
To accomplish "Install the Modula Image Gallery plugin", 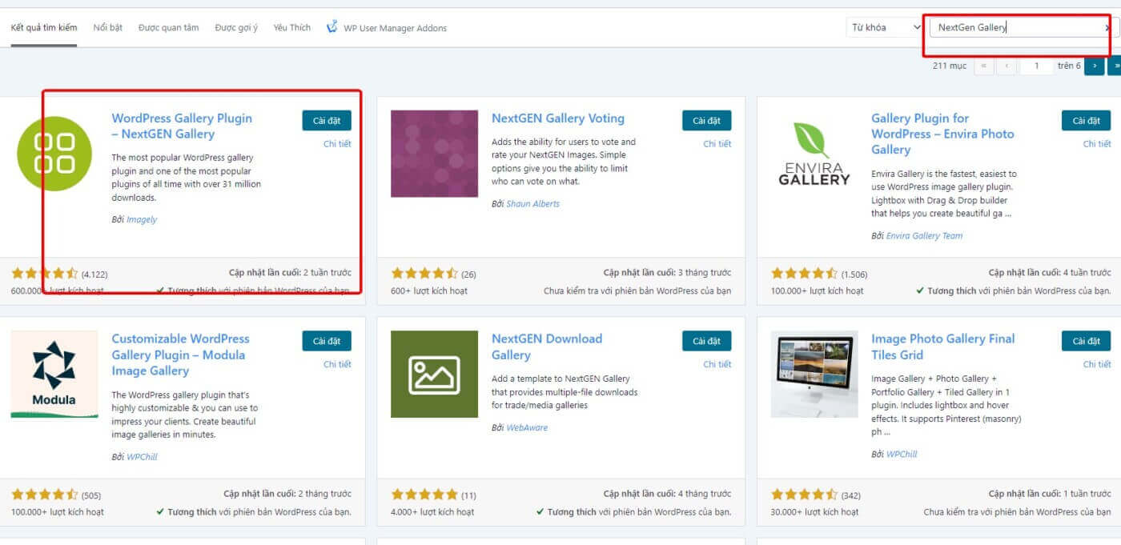I will 327,341.
